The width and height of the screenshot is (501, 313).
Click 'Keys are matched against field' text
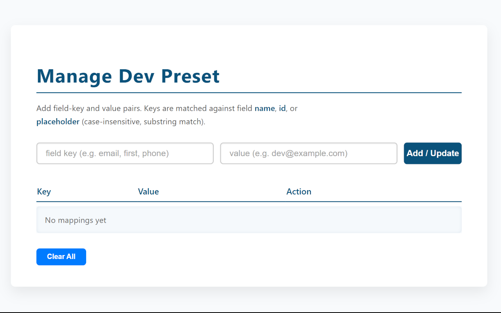pyautogui.click(x=198, y=108)
